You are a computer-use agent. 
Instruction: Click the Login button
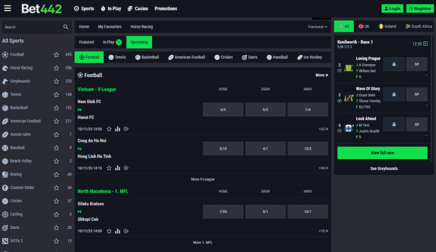click(x=392, y=9)
